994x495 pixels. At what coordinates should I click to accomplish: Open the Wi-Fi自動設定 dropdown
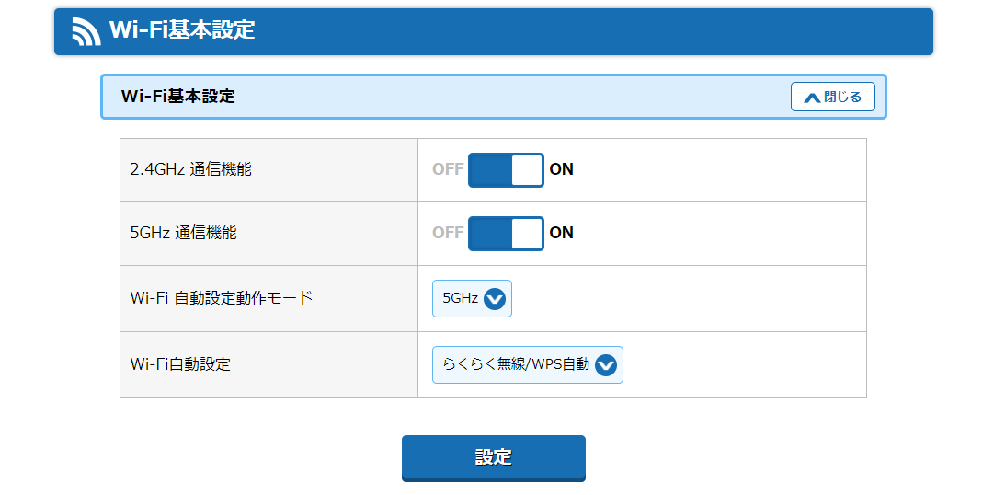point(528,364)
